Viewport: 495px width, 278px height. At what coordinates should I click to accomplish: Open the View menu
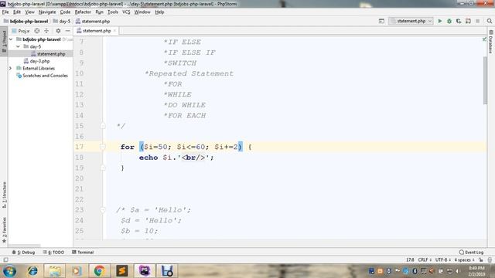click(x=29, y=12)
